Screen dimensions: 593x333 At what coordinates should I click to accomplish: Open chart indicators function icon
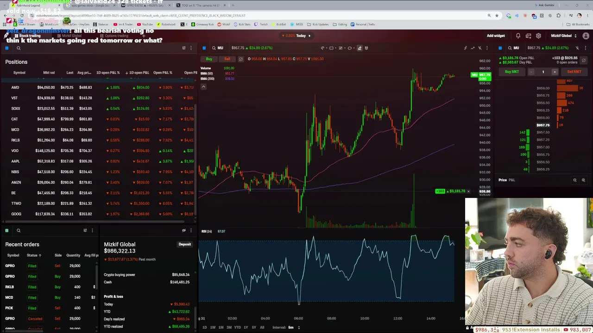pos(466,48)
